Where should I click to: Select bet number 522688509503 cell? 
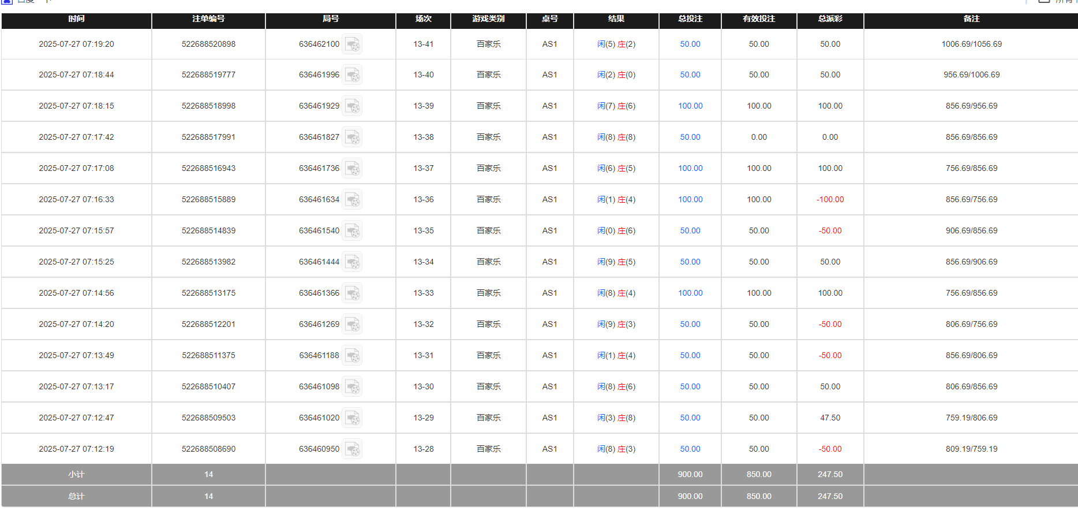pos(208,418)
